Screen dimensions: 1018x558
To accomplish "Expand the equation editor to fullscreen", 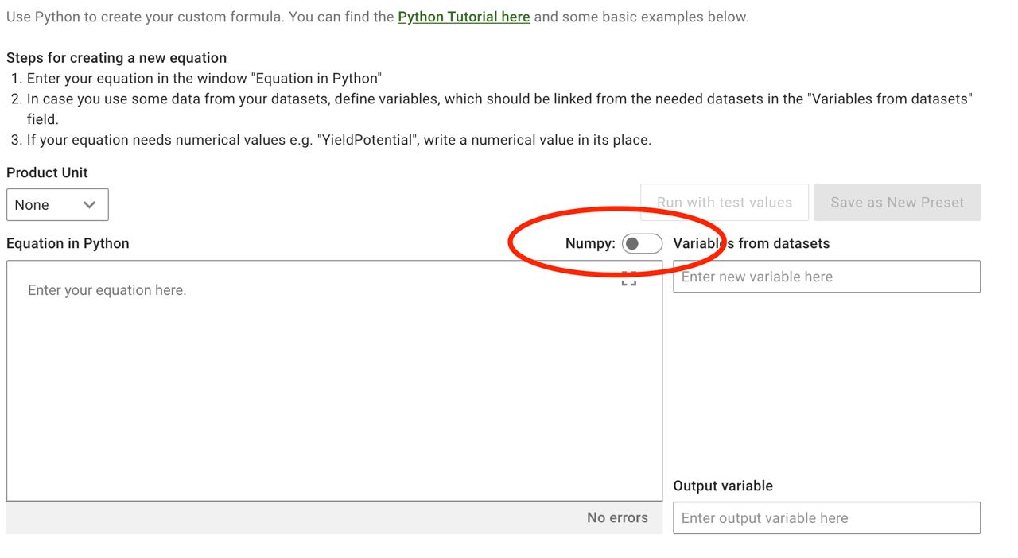I will click(629, 279).
